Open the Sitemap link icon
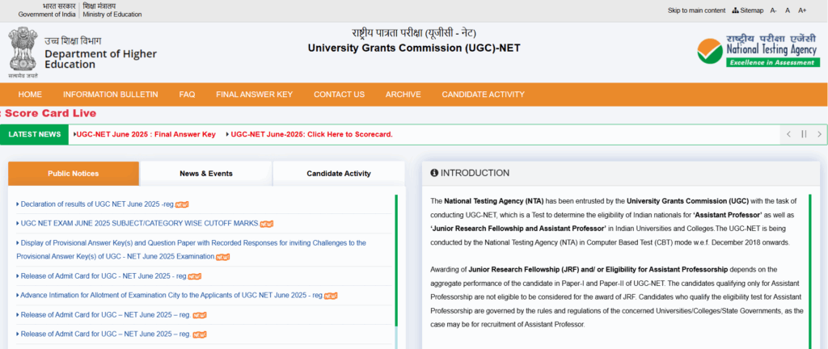Screen dimensions: 828x349 (735, 11)
